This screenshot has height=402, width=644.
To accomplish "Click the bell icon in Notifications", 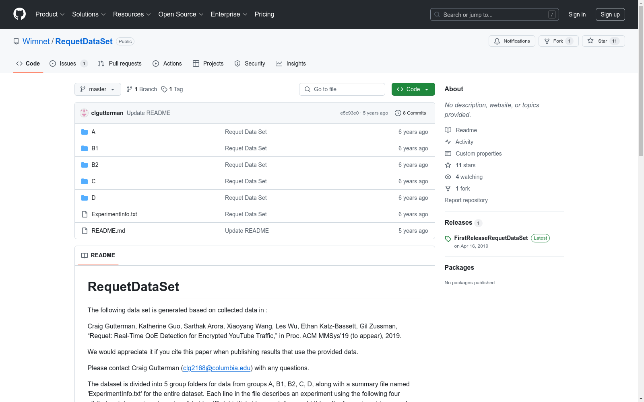I will (497, 41).
